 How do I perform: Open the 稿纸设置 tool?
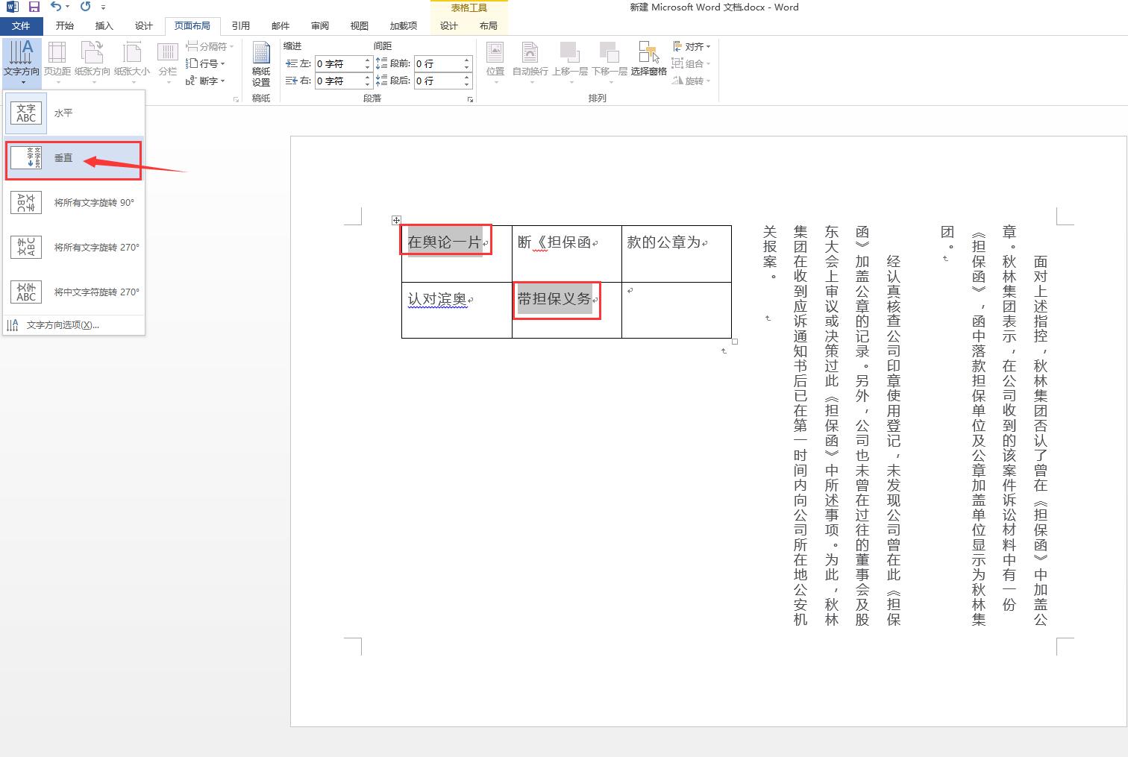click(x=261, y=64)
